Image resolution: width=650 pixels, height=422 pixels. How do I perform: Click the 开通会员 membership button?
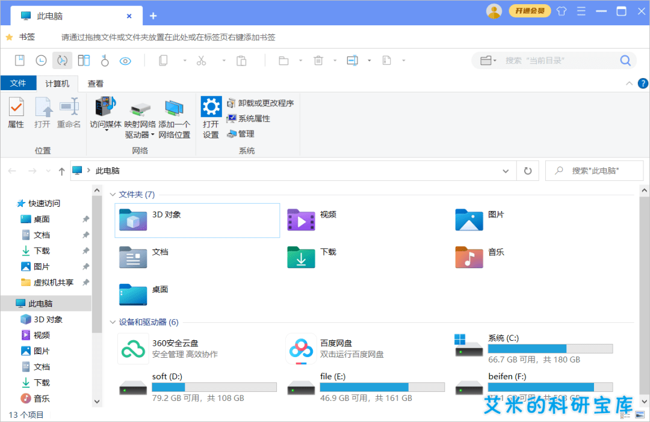pos(530,11)
